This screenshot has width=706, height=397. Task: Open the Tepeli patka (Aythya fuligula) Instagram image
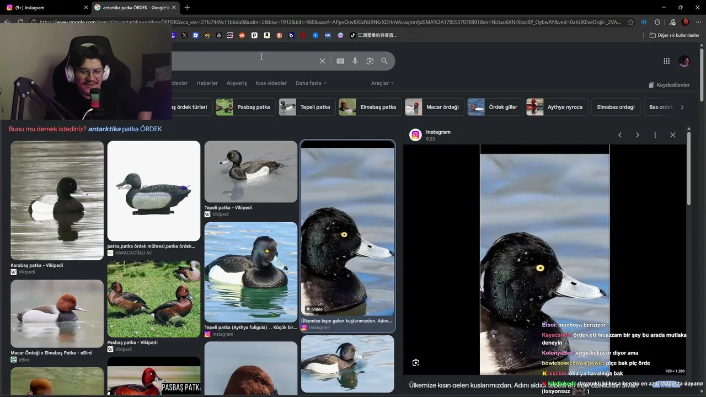point(251,272)
